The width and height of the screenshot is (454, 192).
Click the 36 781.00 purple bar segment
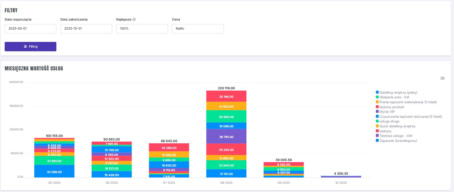coord(226,136)
